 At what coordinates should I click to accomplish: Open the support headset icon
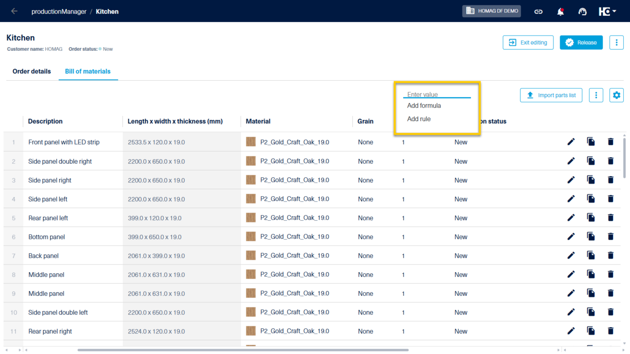pos(582,12)
